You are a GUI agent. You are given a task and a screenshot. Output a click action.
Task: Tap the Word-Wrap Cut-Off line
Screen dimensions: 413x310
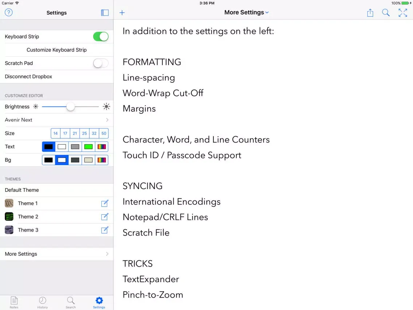coord(163,93)
